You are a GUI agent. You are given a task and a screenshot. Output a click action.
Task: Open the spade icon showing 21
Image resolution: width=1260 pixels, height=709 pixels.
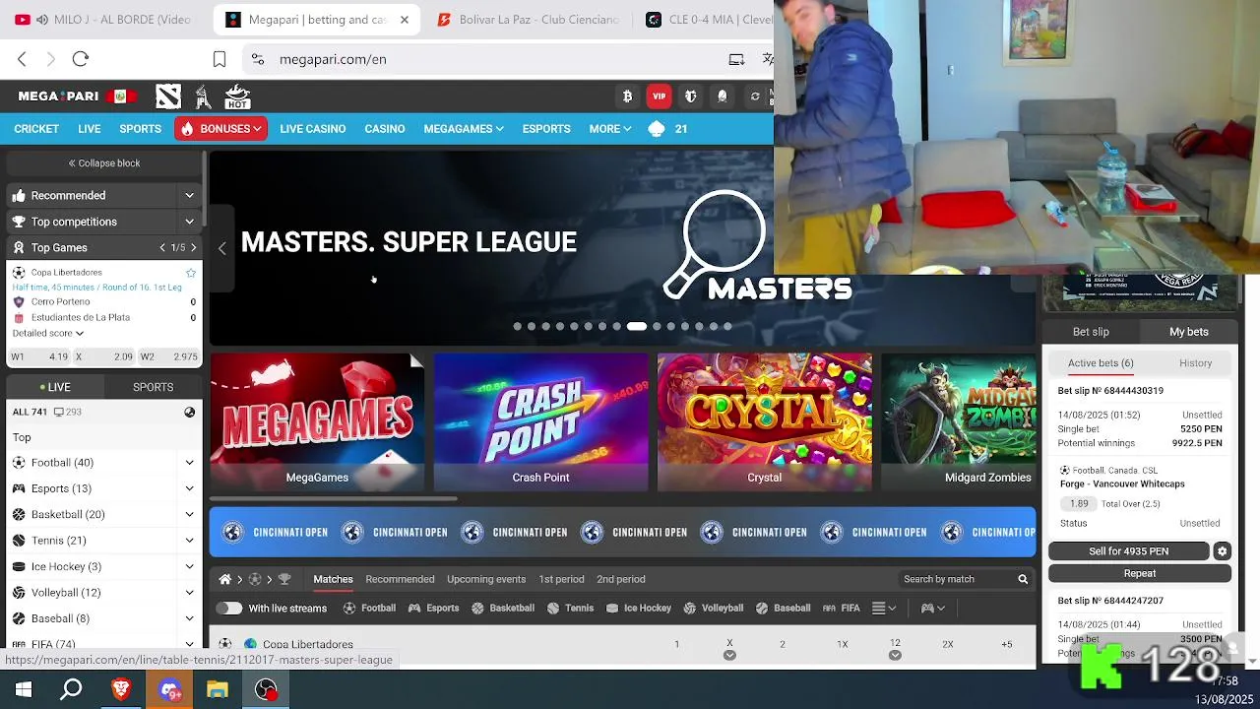(x=657, y=129)
